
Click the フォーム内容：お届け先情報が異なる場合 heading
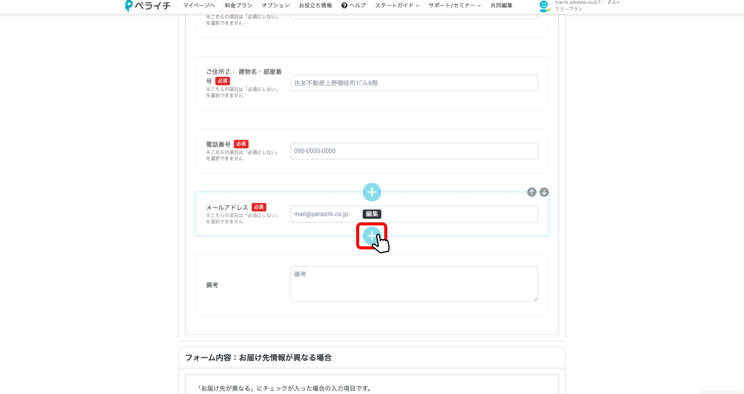click(x=258, y=358)
